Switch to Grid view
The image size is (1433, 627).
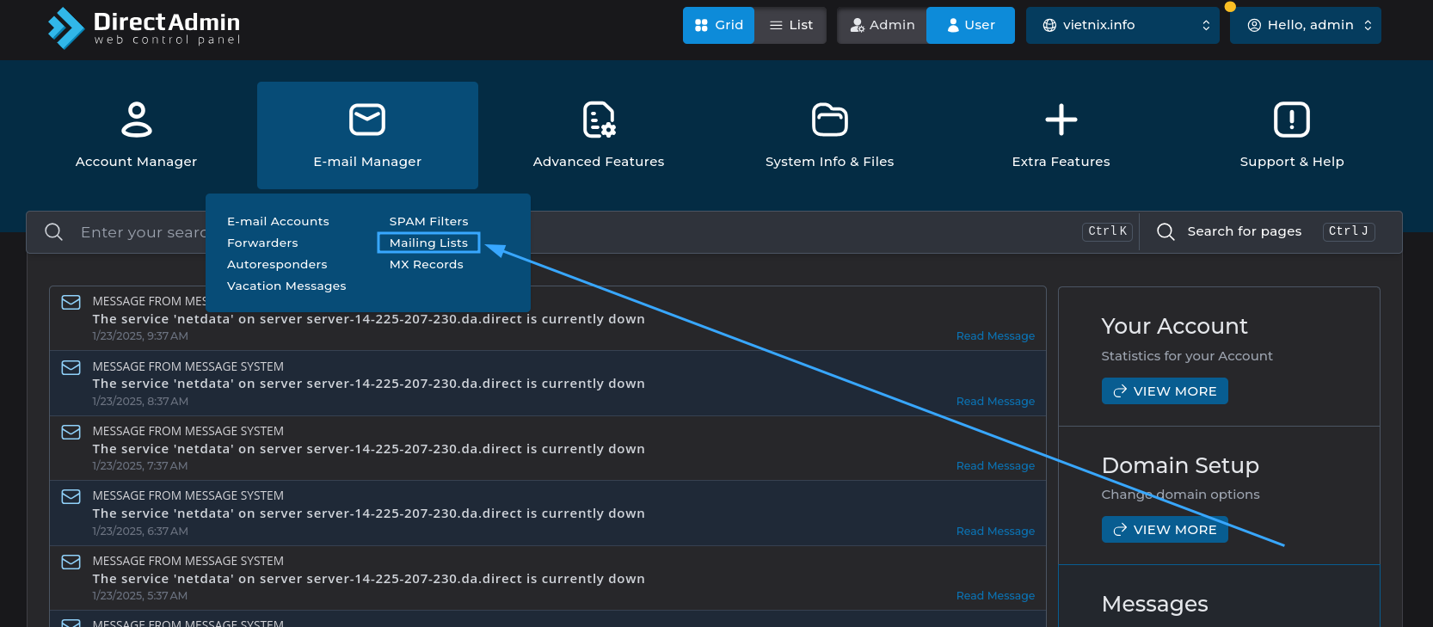(718, 25)
